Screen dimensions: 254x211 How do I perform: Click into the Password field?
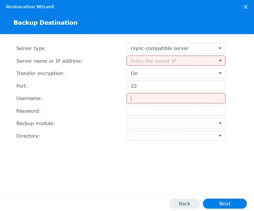click(x=176, y=111)
